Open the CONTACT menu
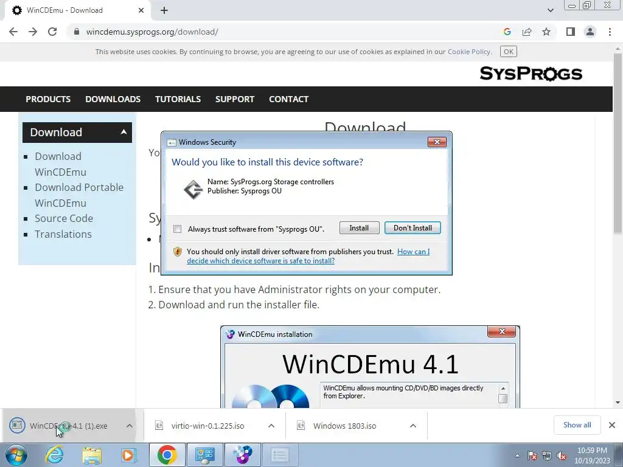The height and width of the screenshot is (467, 623). tap(289, 99)
